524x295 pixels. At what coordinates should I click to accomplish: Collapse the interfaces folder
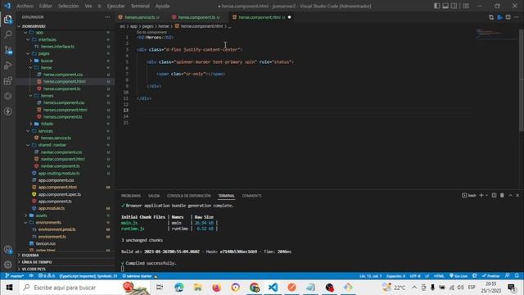28,39
